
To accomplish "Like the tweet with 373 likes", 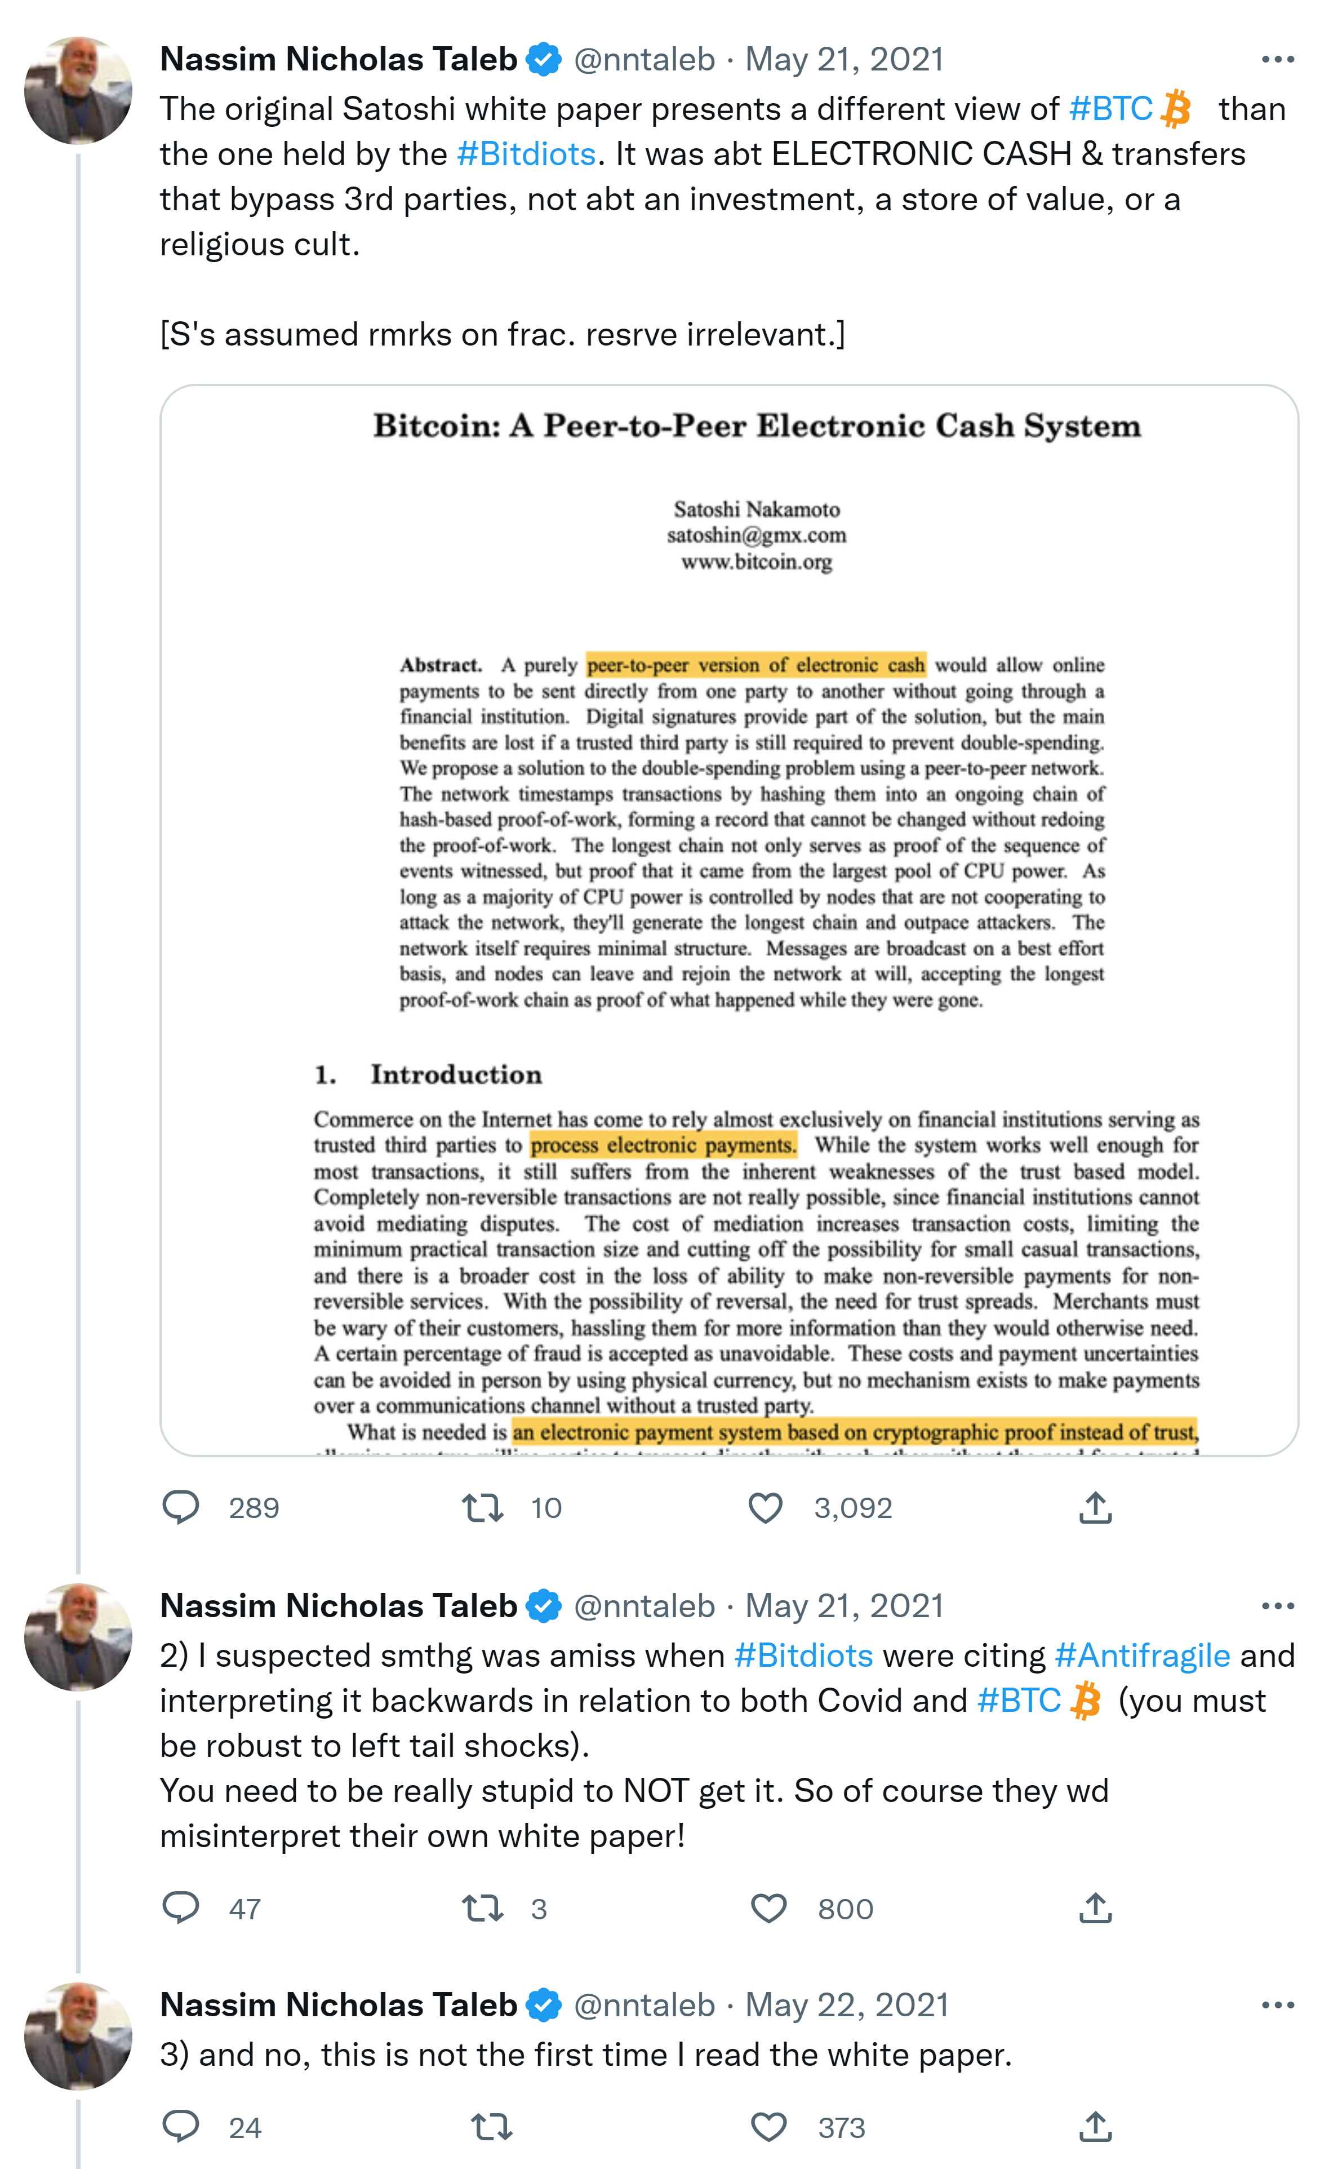I will pos(768,2127).
